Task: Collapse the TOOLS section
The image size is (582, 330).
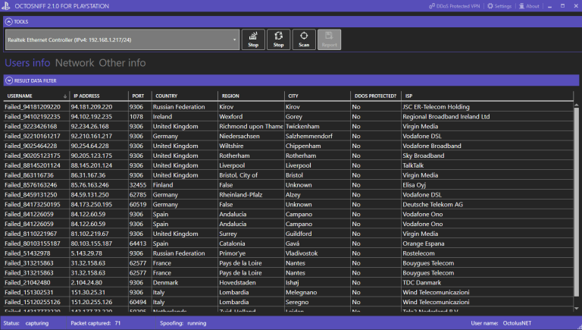Action: [9, 21]
